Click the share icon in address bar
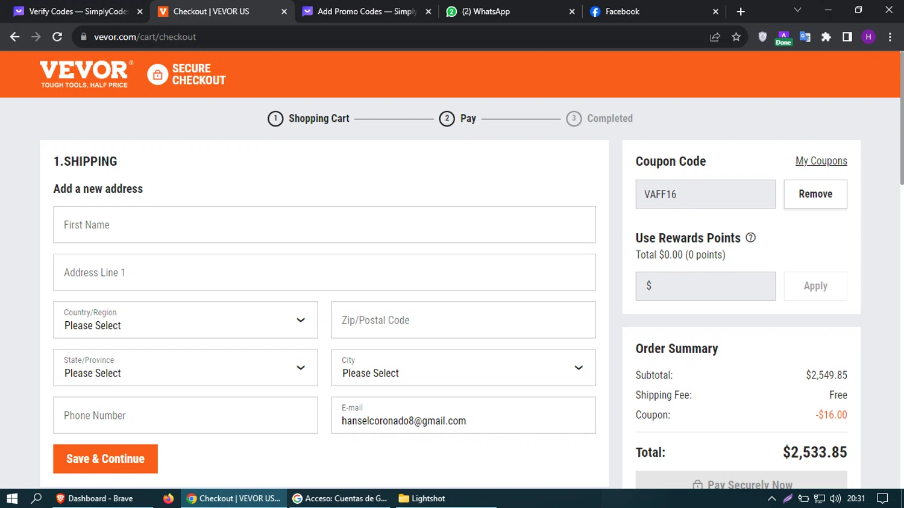Screen dimensions: 904x508 pos(715,37)
